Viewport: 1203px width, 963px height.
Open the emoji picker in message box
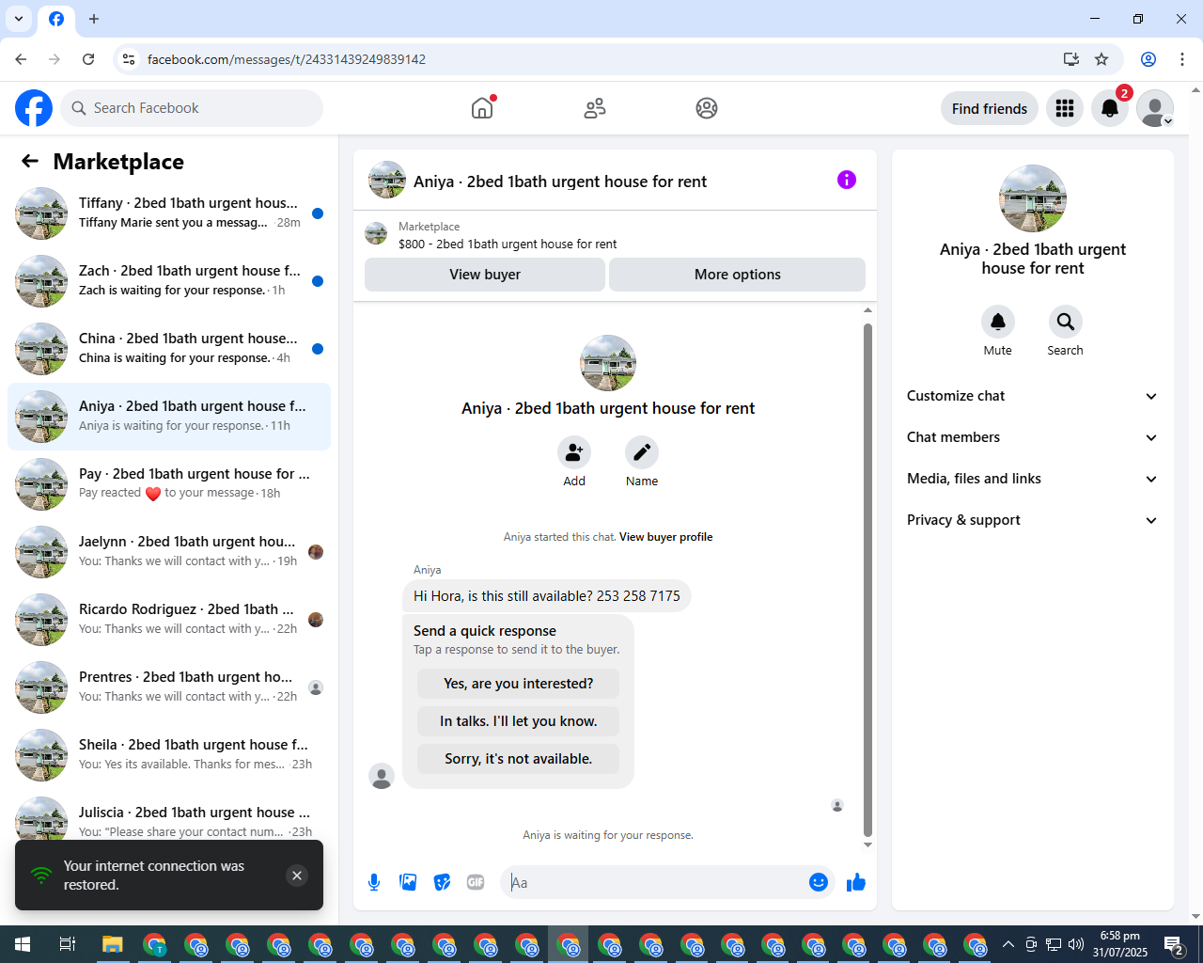(819, 882)
